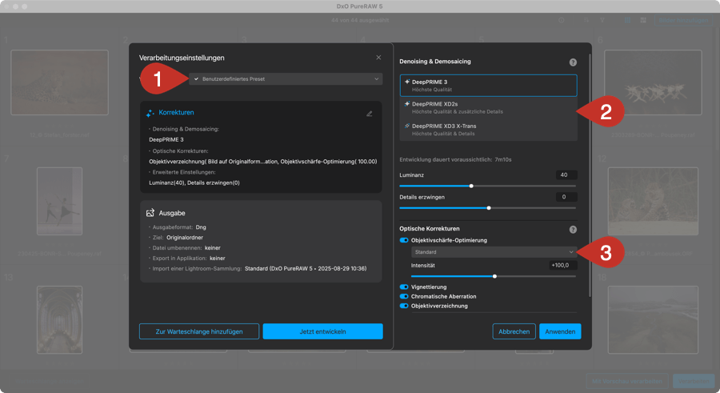Click the star icon of DeepPRIME XD2s

(x=407, y=104)
